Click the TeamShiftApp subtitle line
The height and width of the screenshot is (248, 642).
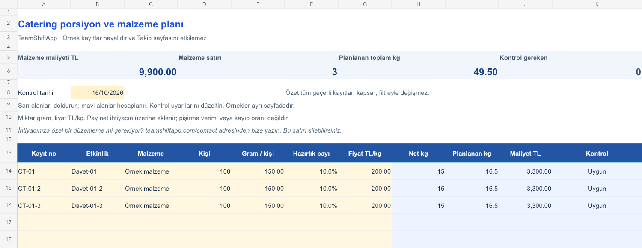[x=112, y=38]
